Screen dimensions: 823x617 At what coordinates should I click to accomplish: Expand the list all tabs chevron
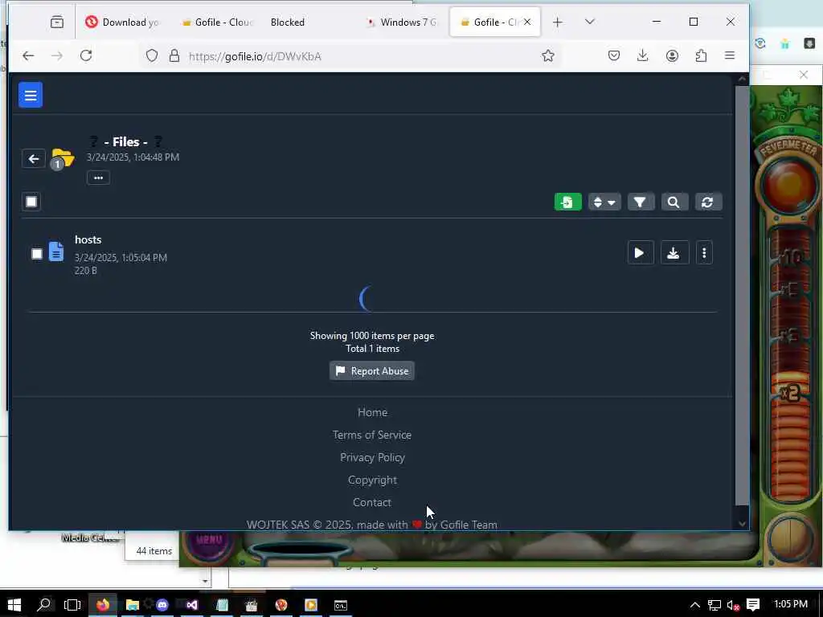click(590, 22)
